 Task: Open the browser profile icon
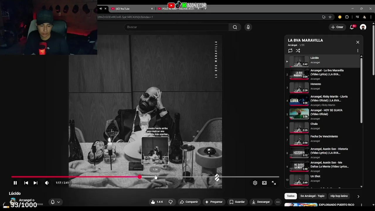click(x=364, y=17)
